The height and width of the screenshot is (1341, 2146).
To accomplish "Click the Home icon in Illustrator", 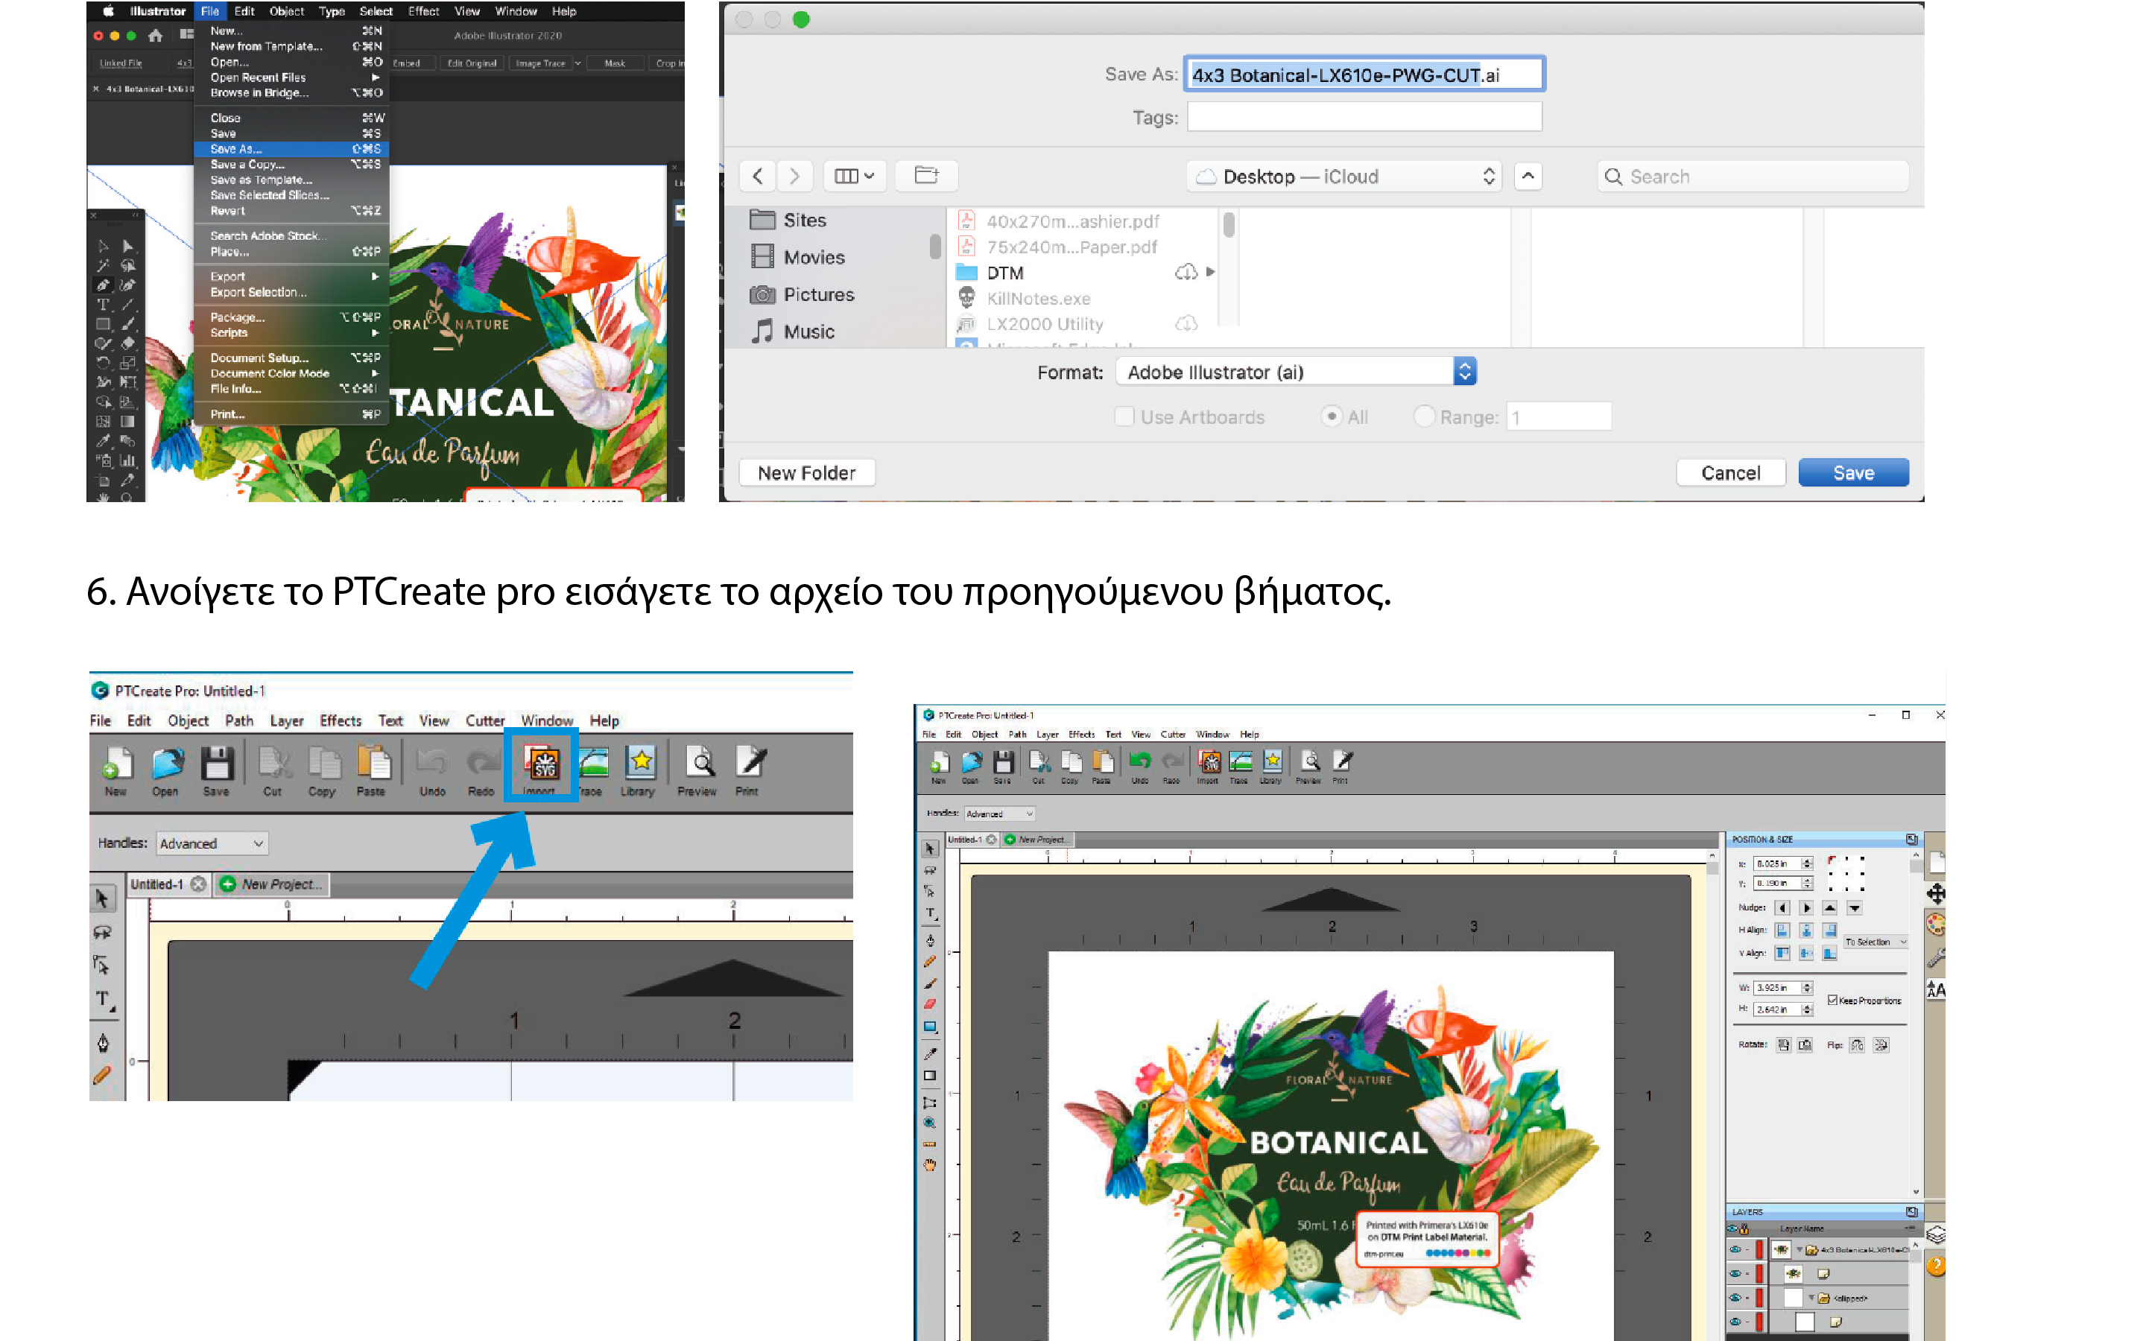I will point(155,36).
